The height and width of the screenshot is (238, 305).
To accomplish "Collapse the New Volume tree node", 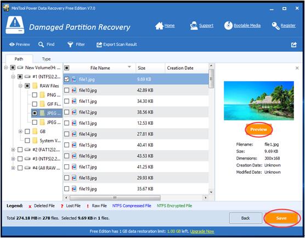I will [x=6, y=68].
